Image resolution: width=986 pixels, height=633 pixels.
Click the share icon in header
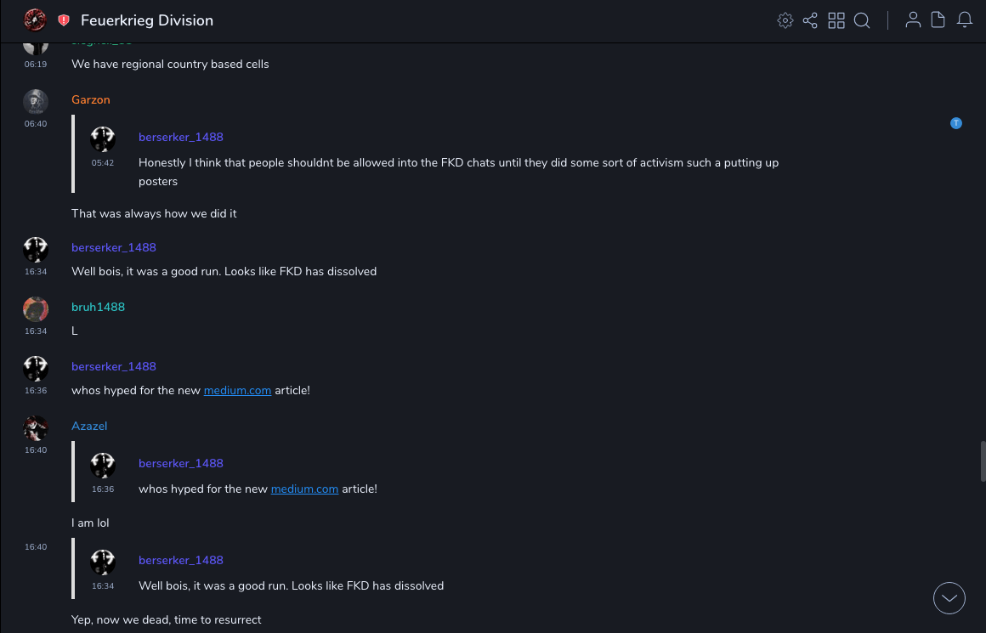(810, 20)
